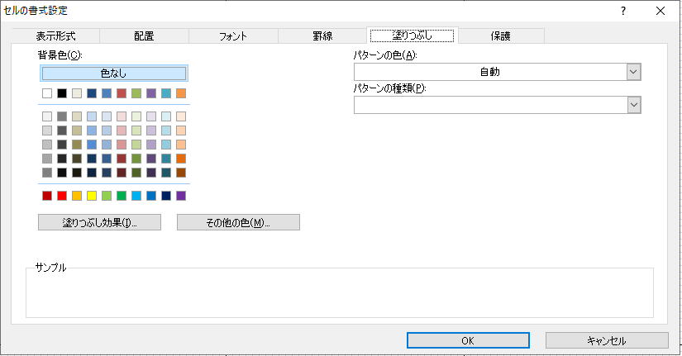682x356 pixels.
Task: Click the サンプル preview area
Action: (339, 292)
